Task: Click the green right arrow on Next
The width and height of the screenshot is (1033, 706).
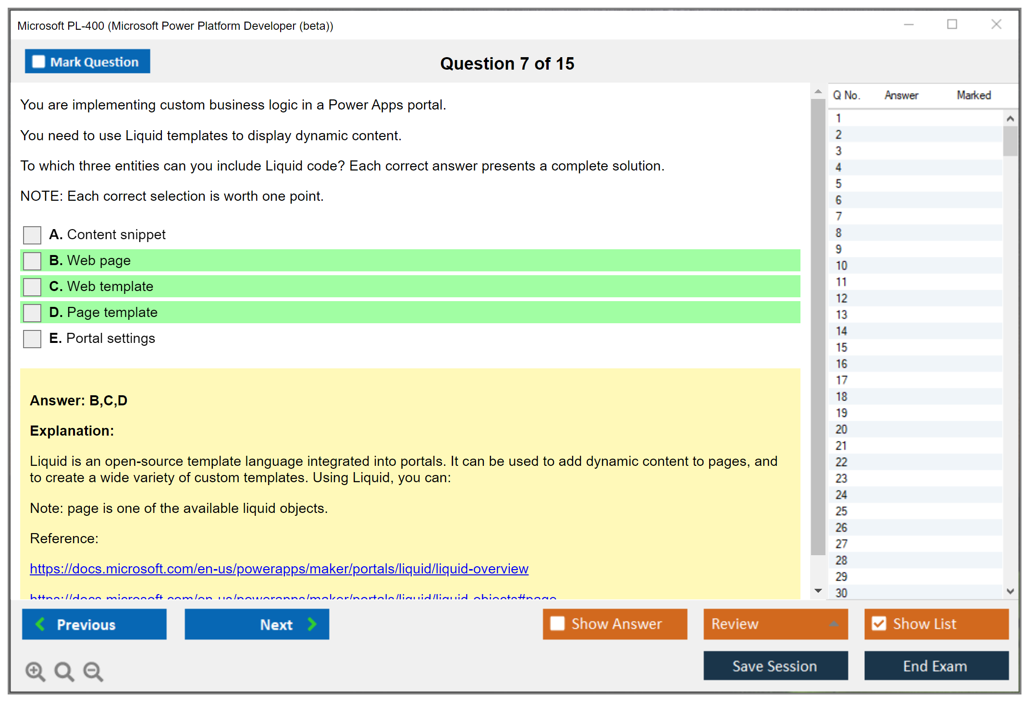Action: pyautogui.click(x=312, y=624)
